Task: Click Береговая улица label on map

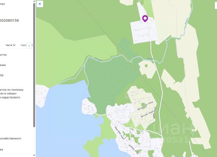Action: (x=119, y=133)
